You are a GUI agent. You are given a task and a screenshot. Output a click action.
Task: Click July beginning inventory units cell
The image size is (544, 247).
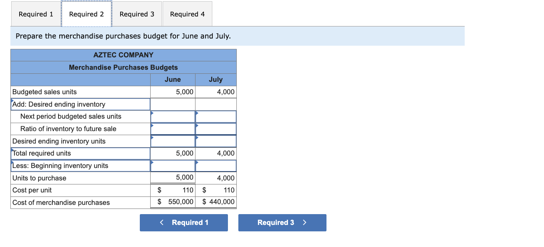[216, 165]
